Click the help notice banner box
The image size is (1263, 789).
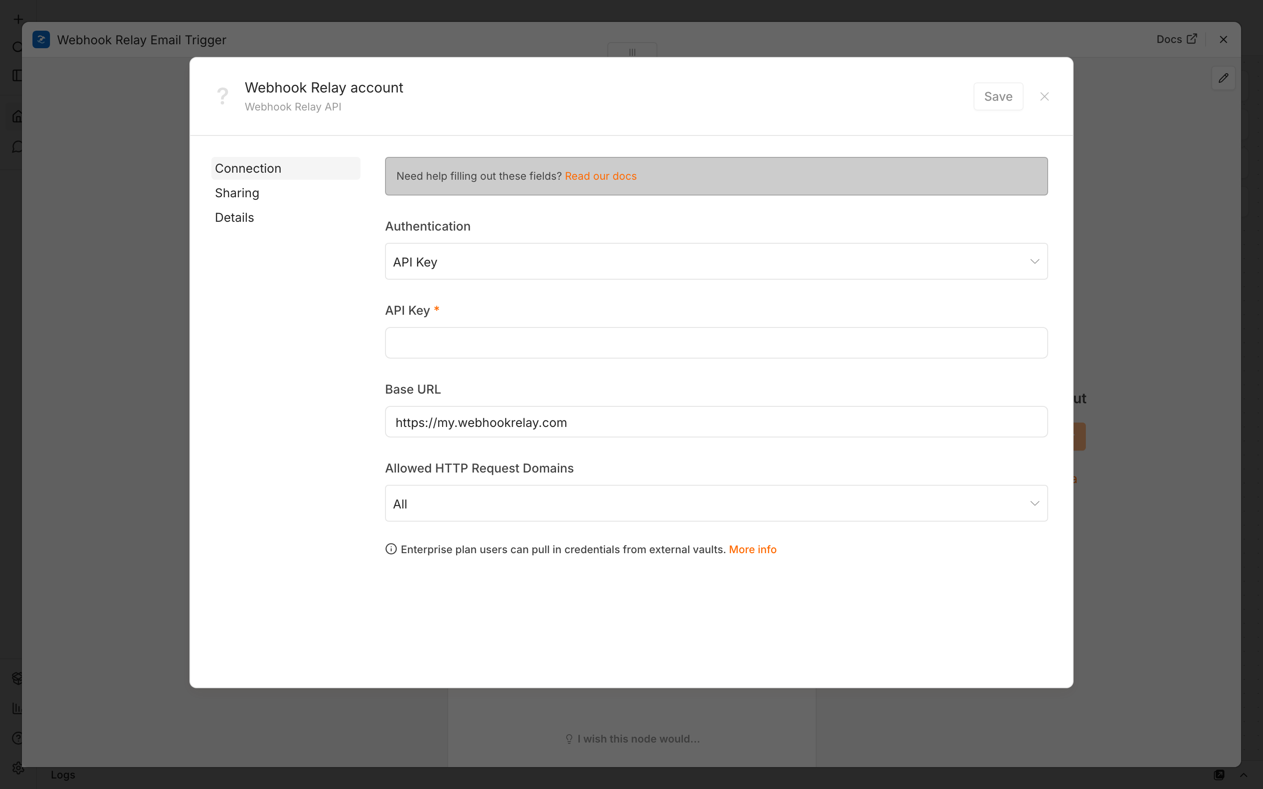tap(716, 176)
